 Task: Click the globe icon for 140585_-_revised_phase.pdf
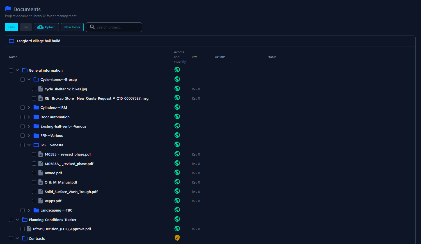(x=177, y=154)
